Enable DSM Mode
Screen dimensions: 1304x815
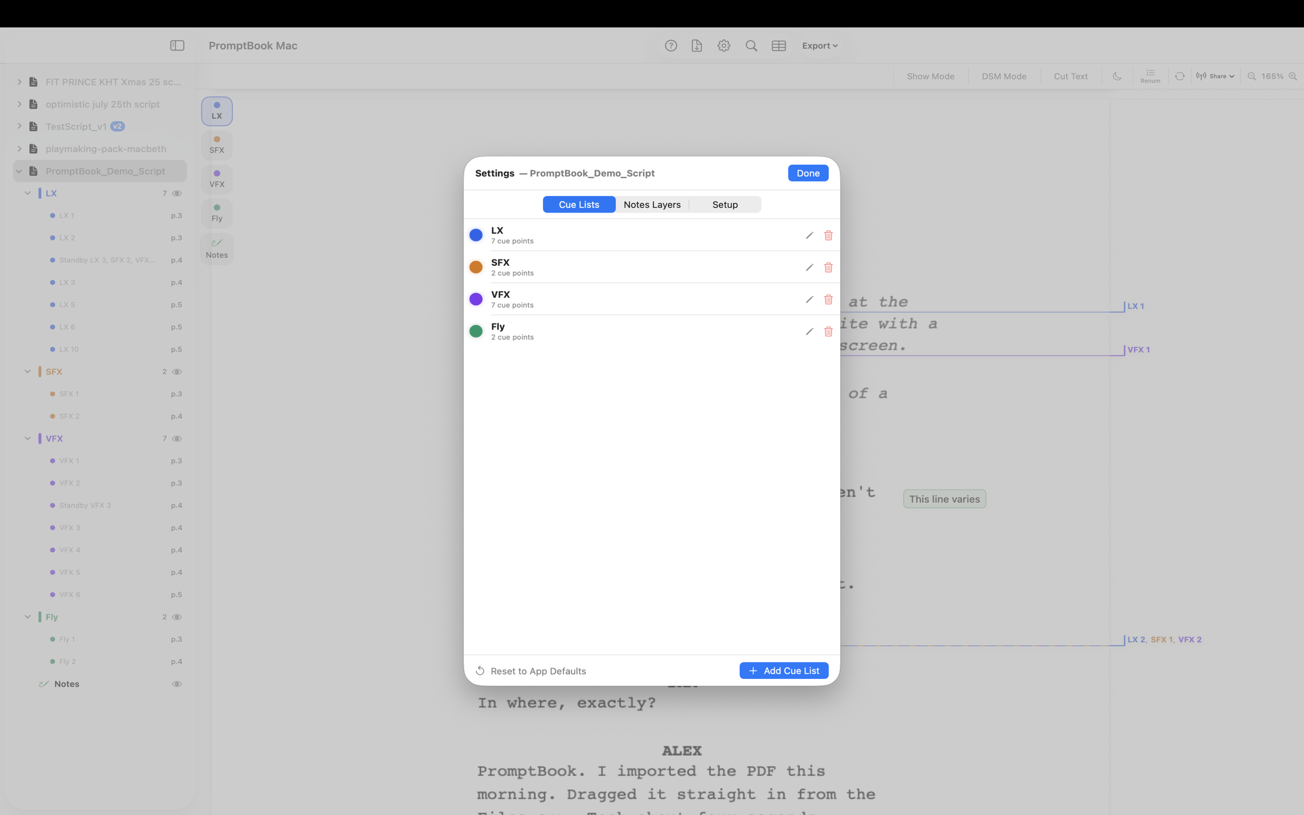[1004, 76]
